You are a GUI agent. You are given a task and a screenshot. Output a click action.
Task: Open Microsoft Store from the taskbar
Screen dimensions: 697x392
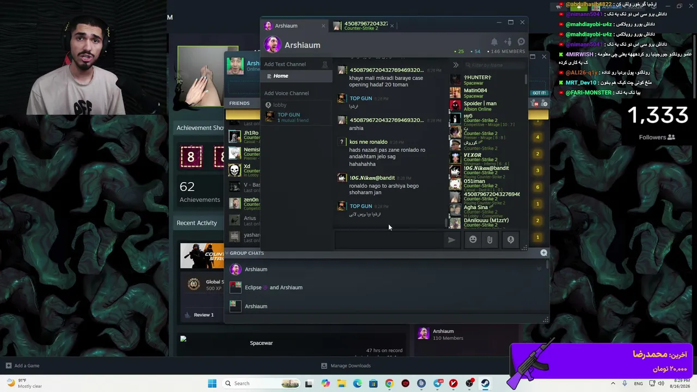tap(373, 383)
